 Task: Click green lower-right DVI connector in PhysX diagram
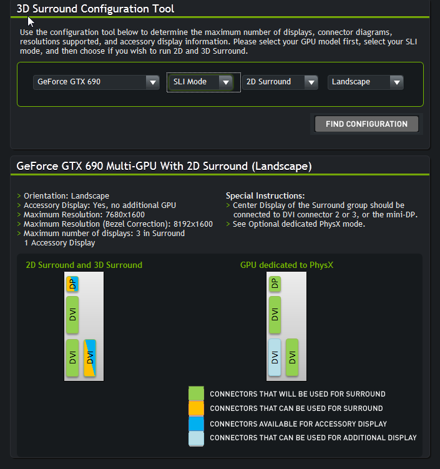[x=292, y=357]
